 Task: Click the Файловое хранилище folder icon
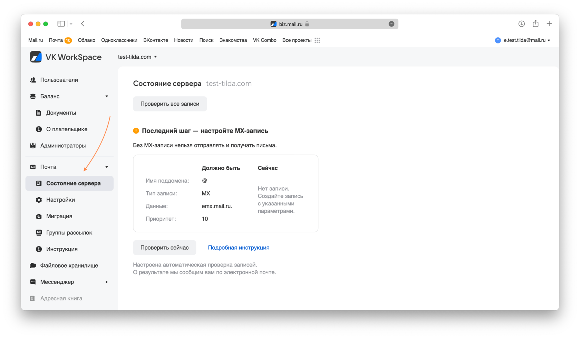33,265
